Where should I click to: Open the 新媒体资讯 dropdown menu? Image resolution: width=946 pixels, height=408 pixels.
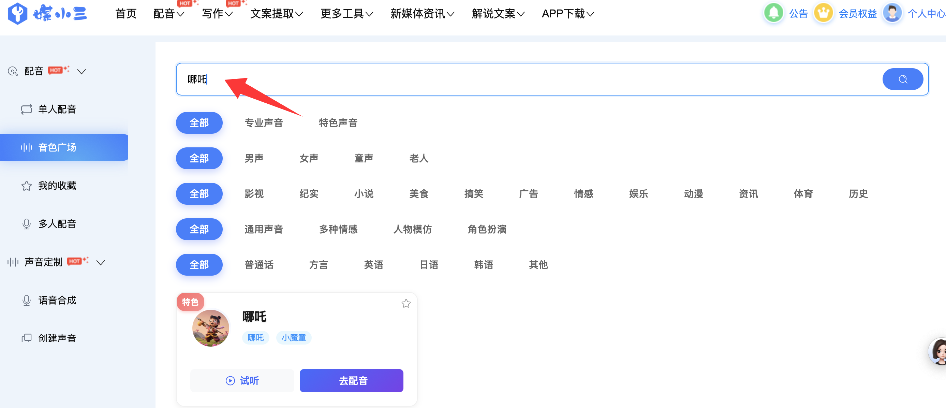click(422, 14)
